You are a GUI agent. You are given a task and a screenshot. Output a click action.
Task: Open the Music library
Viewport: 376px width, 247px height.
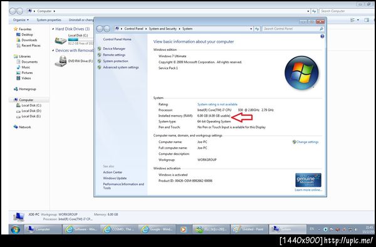point(23,67)
